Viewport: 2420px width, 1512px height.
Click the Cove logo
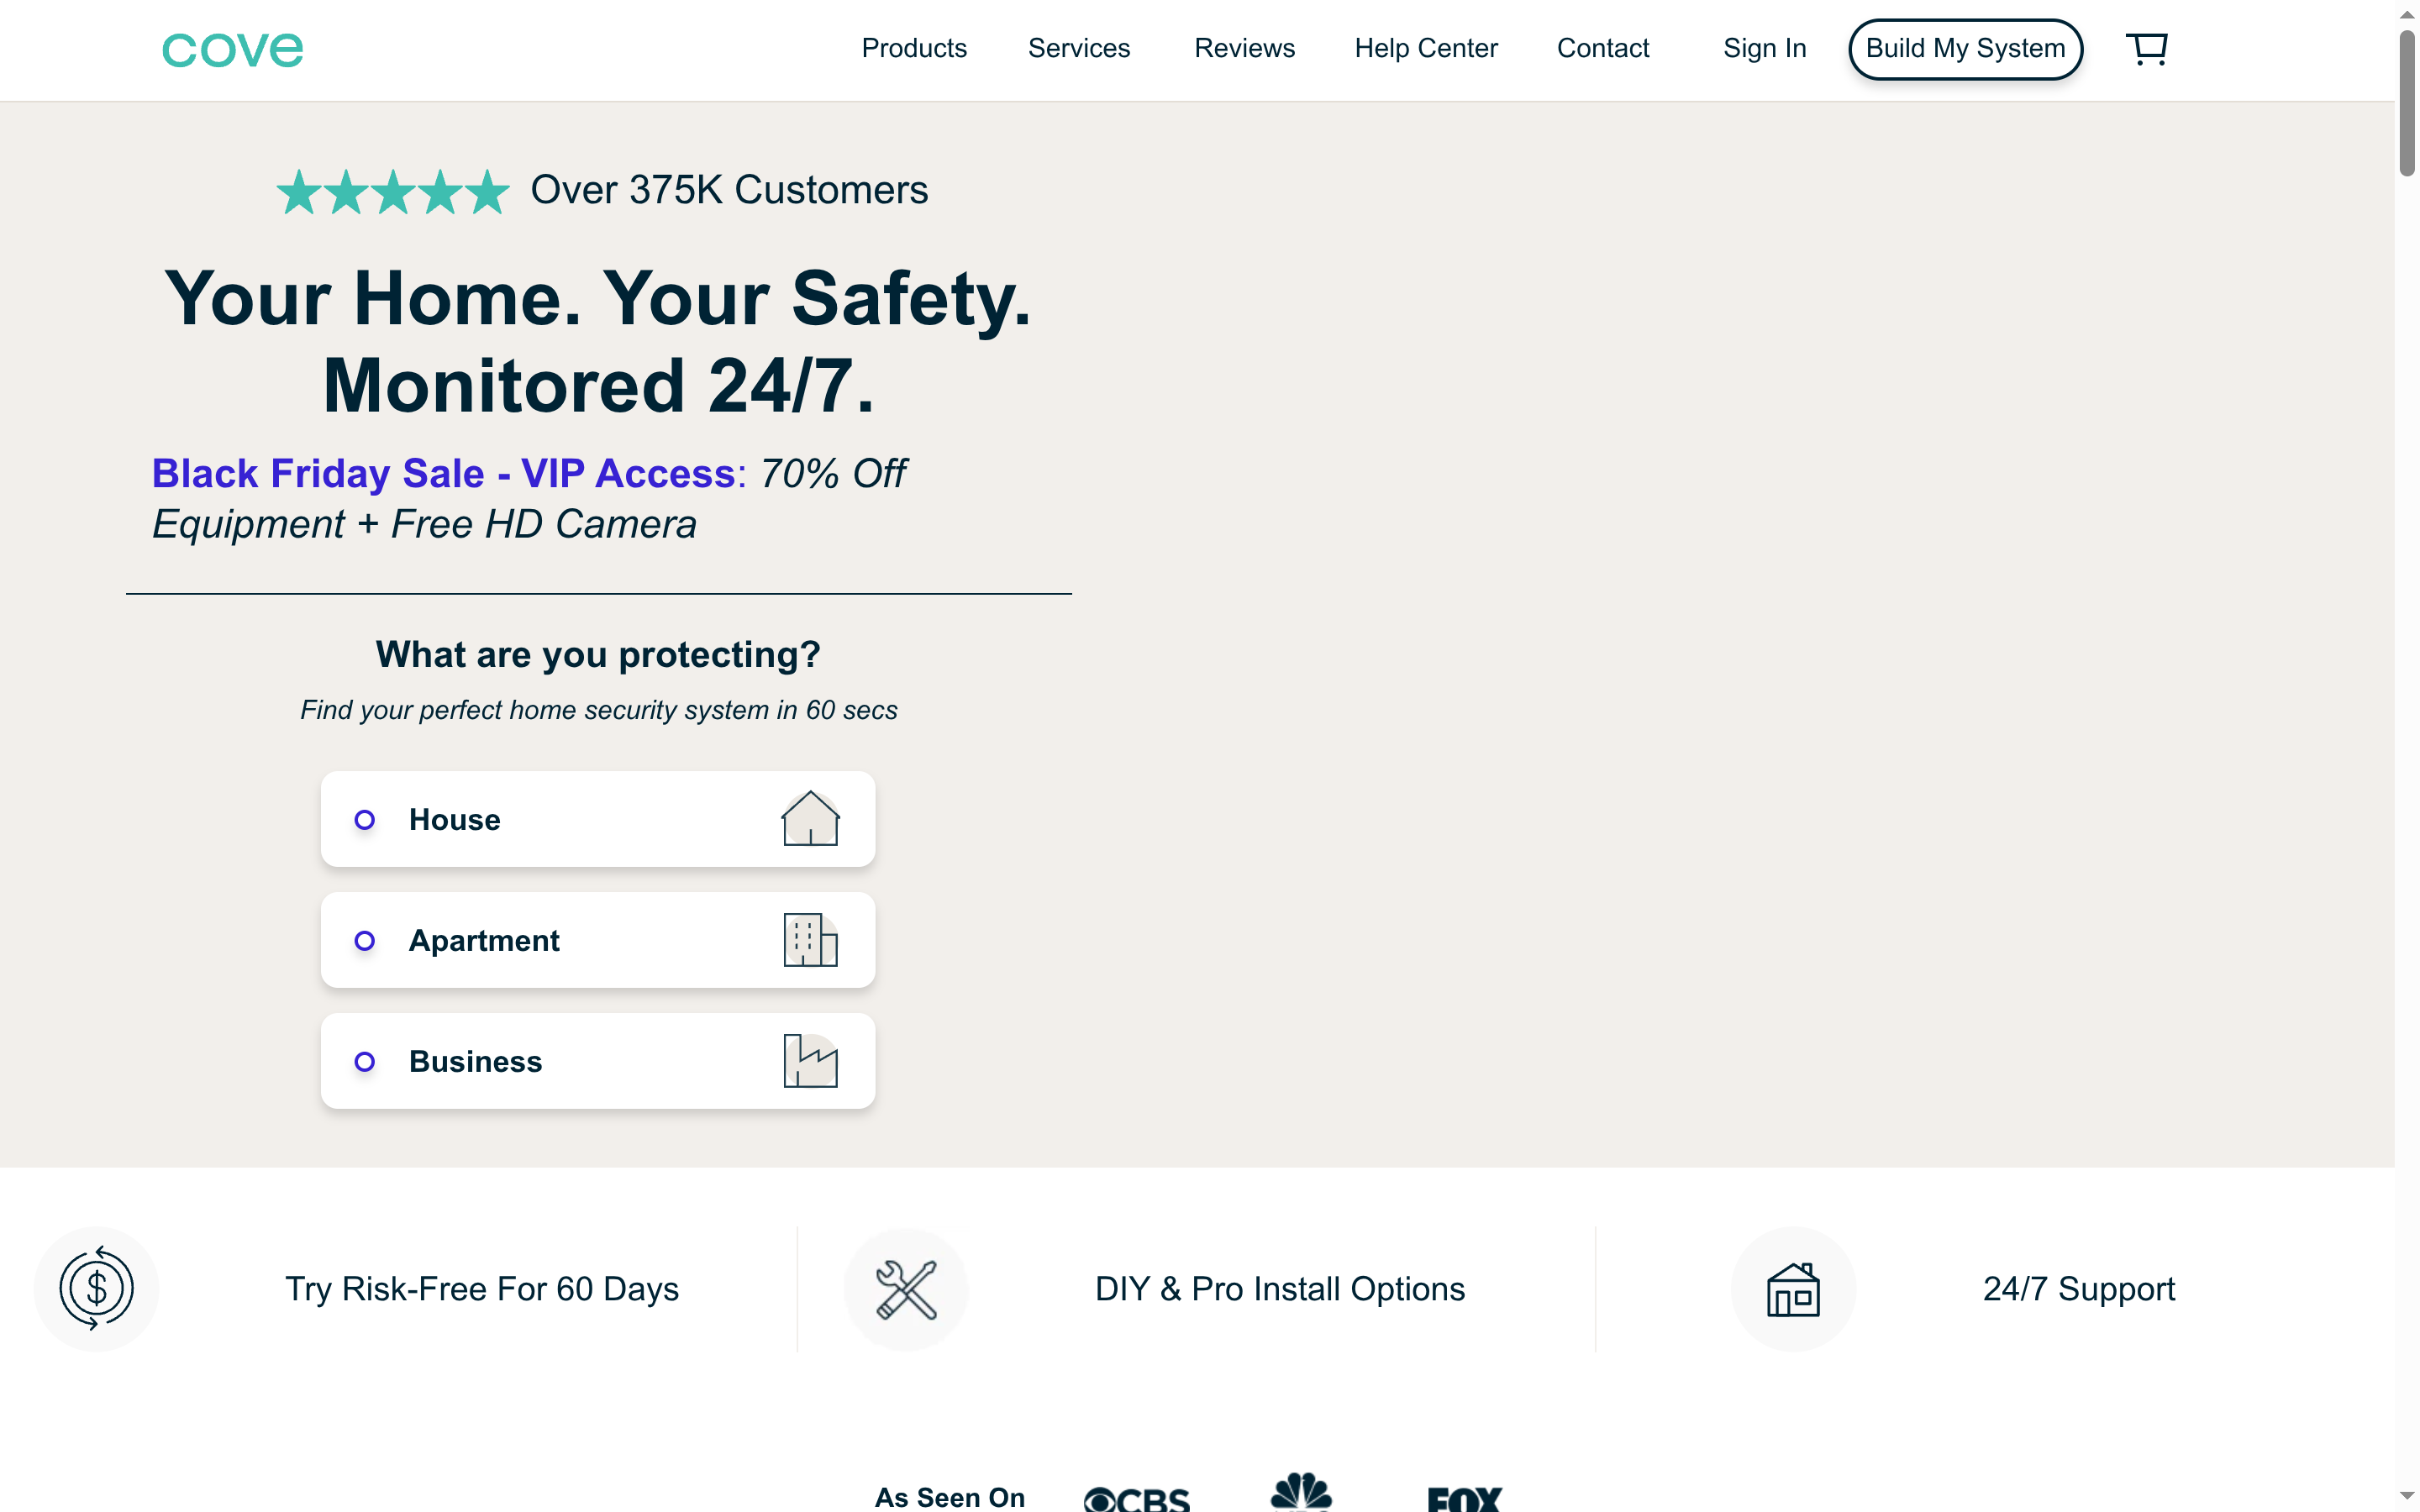[232, 48]
